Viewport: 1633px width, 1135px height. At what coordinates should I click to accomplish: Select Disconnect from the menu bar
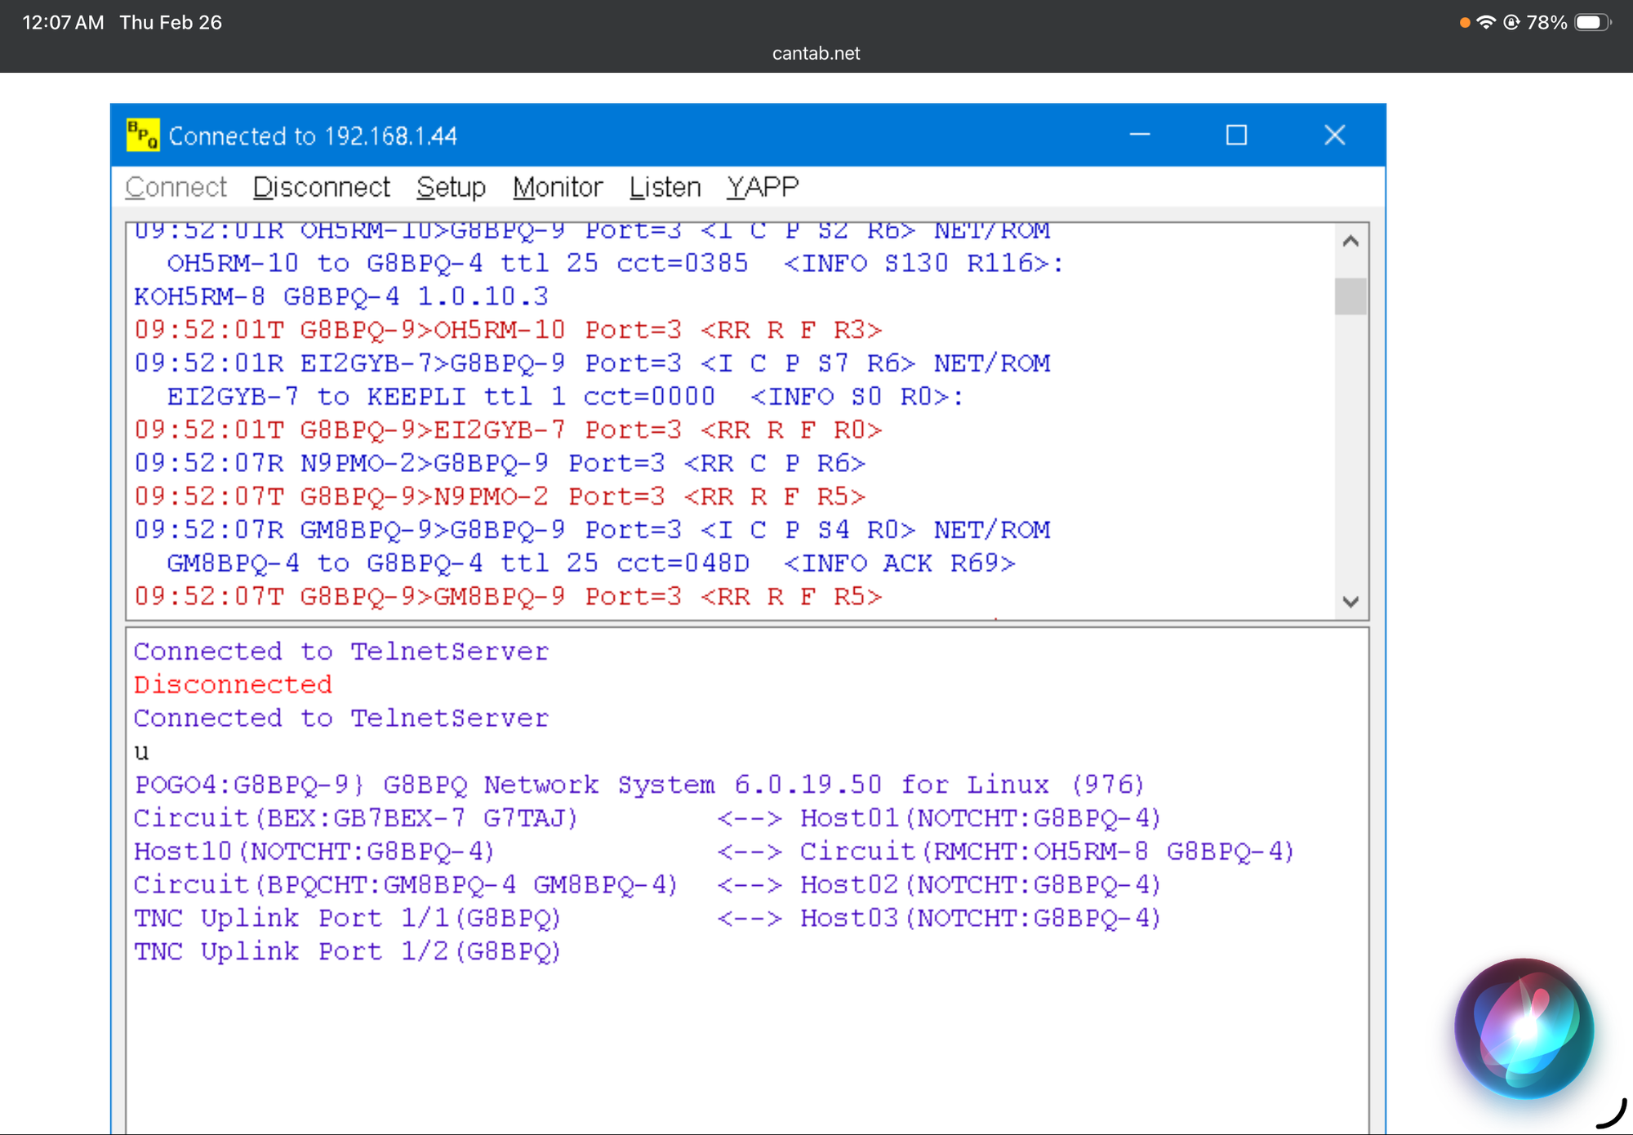[x=321, y=186]
